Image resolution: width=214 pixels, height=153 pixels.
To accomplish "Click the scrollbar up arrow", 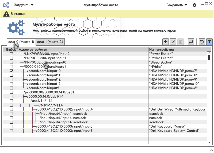I will click(x=209, y=53).
